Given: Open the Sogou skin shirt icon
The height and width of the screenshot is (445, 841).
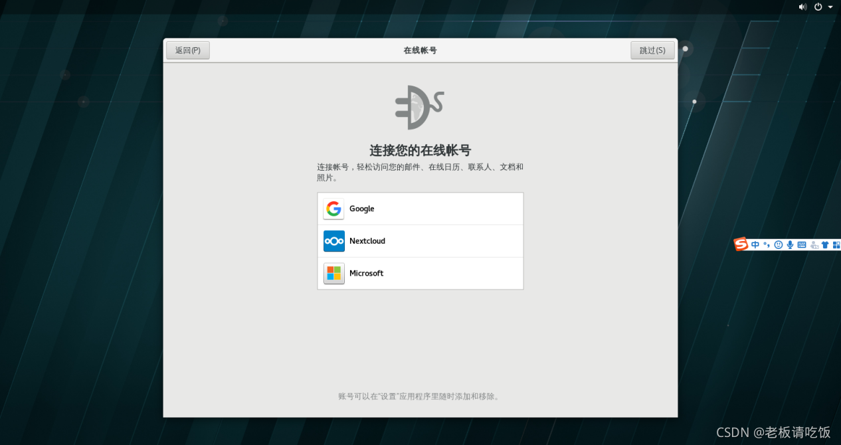Looking at the screenshot, I should point(825,244).
